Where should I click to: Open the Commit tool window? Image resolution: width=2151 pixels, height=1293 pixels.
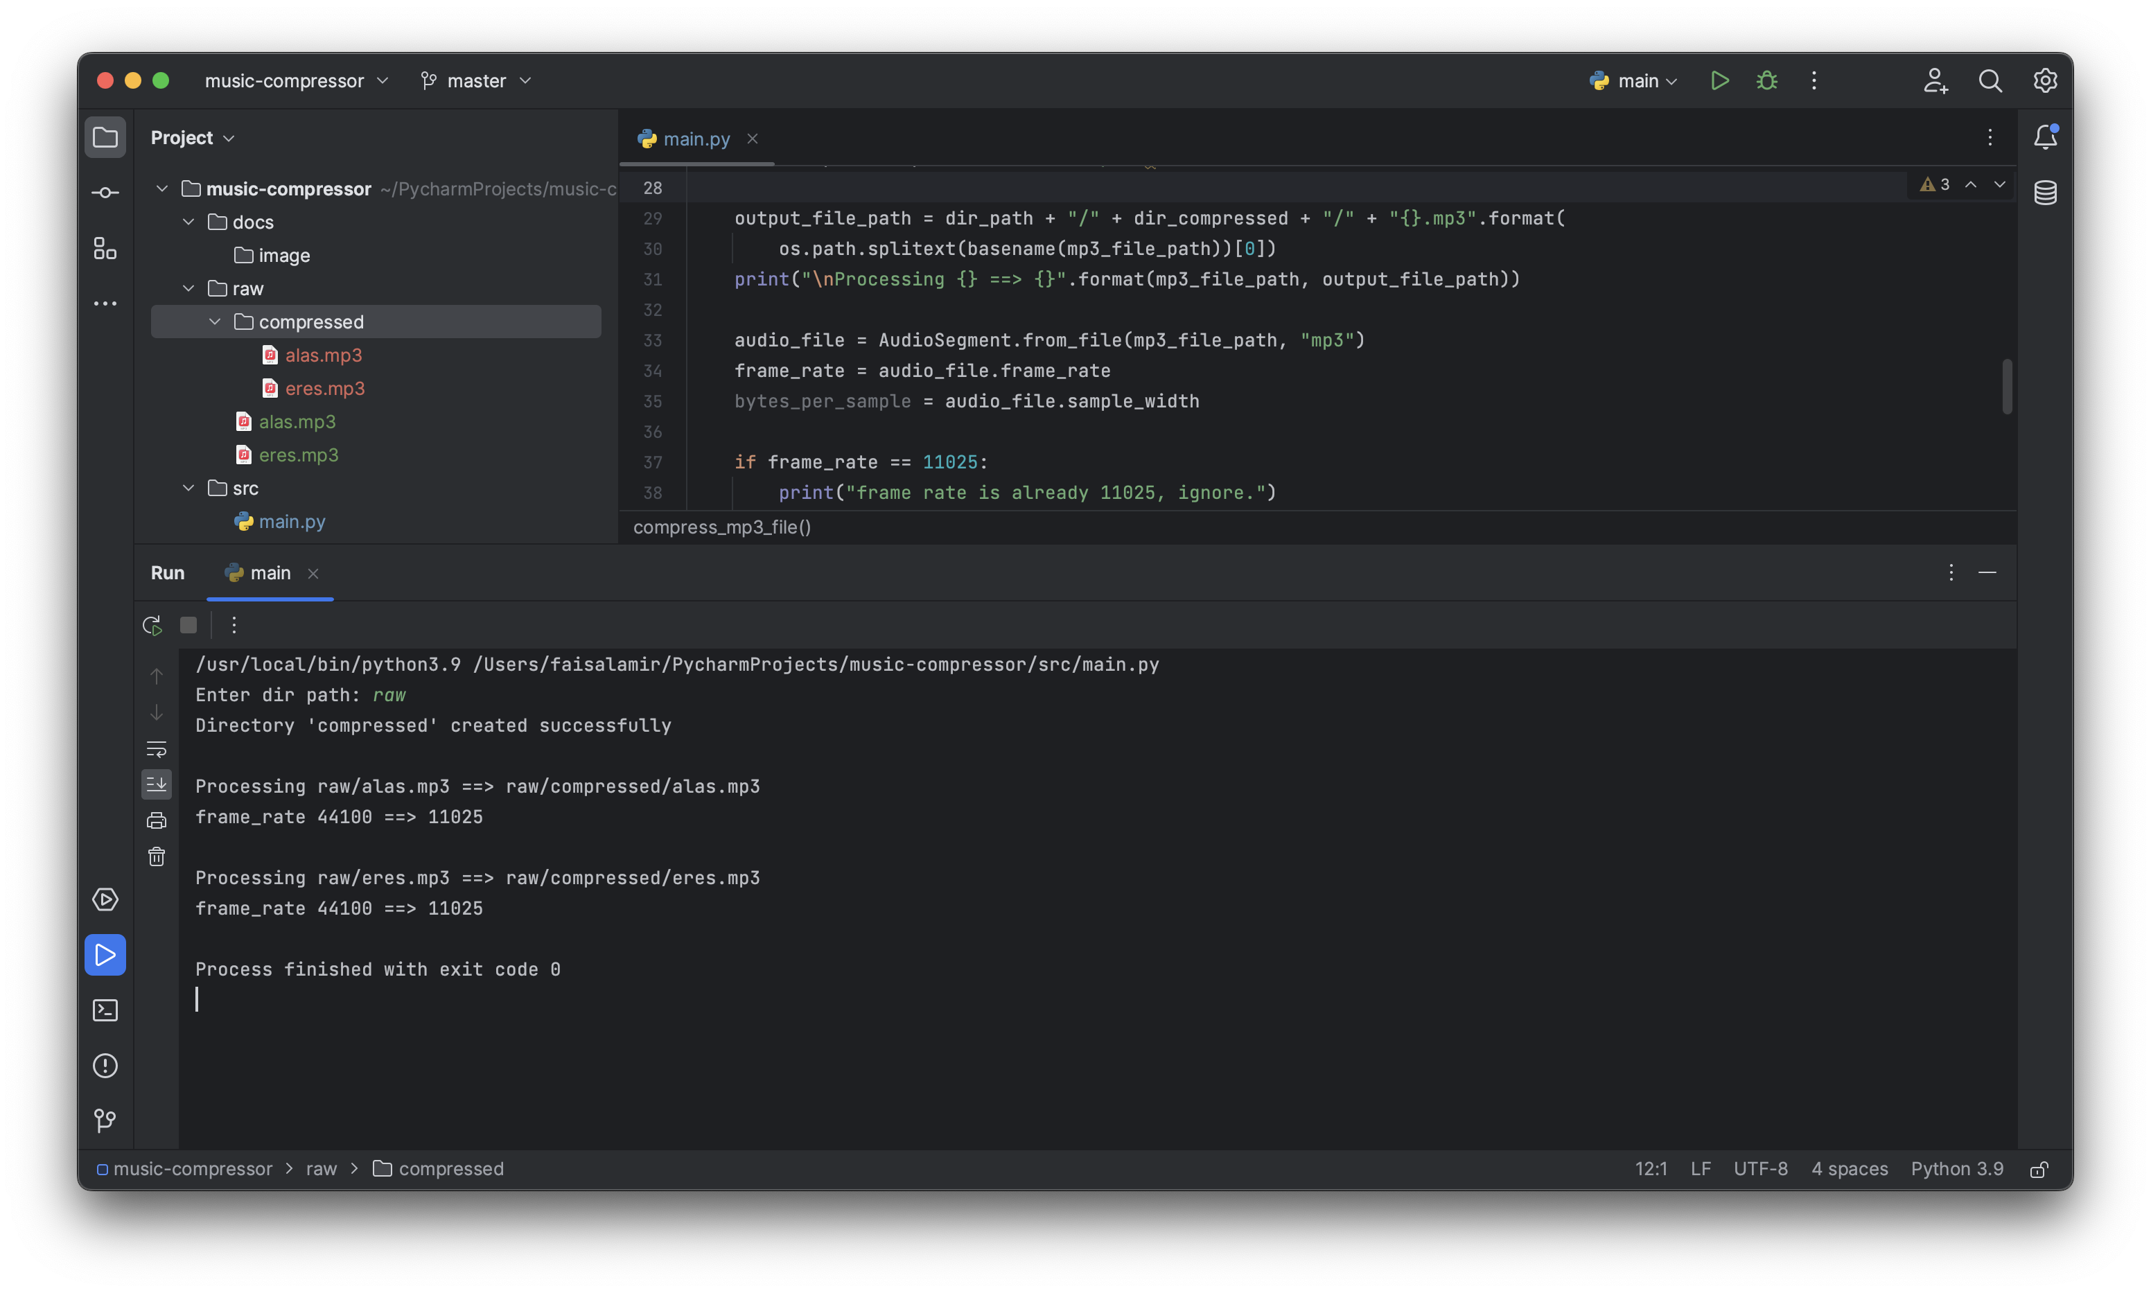coord(105,193)
